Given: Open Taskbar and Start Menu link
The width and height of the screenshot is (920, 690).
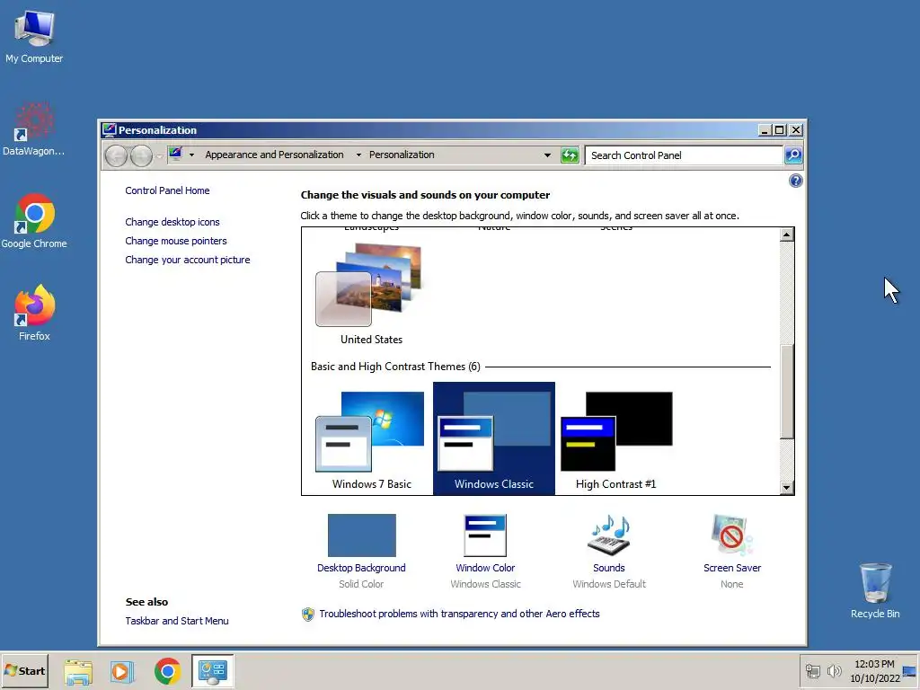Looking at the screenshot, I should coord(177,621).
